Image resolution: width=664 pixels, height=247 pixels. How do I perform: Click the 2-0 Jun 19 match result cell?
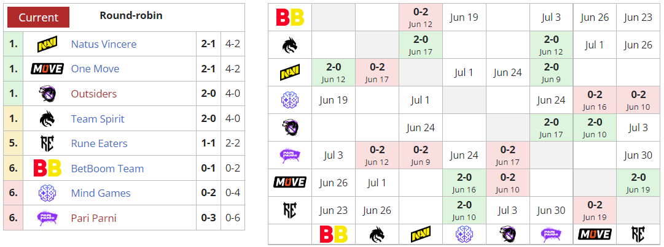tap(638, 183)
